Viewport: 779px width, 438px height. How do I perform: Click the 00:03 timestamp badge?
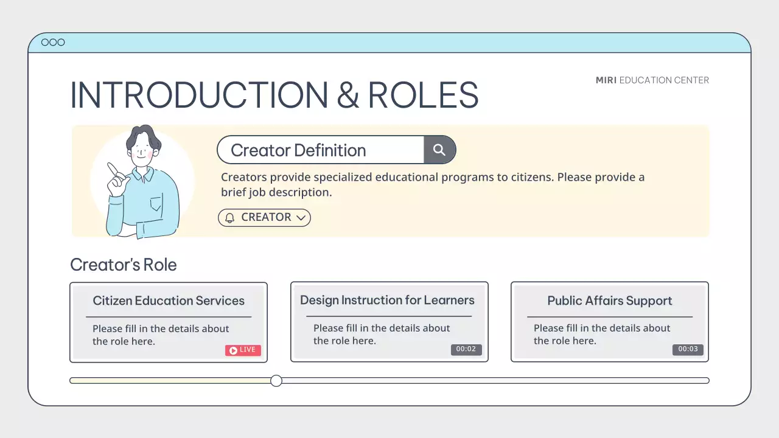(688, 349)
